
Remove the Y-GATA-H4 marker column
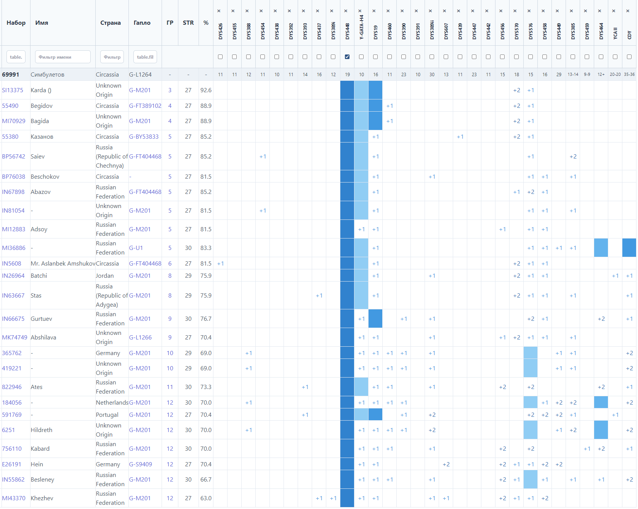tap(360, 11)
